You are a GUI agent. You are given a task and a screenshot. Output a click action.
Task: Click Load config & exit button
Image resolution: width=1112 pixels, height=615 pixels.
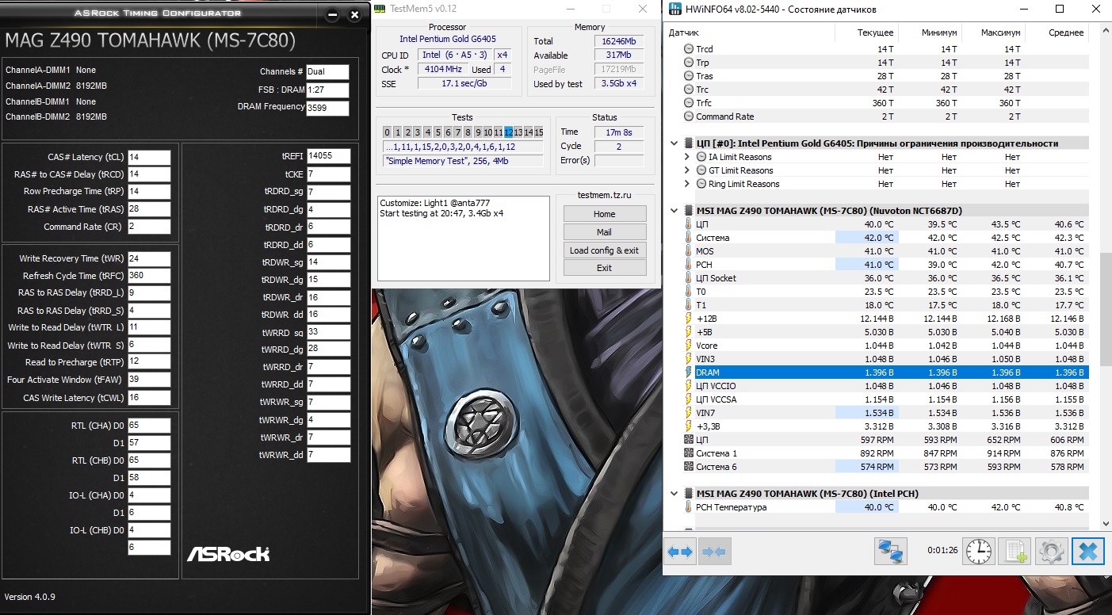click(605, 250)
